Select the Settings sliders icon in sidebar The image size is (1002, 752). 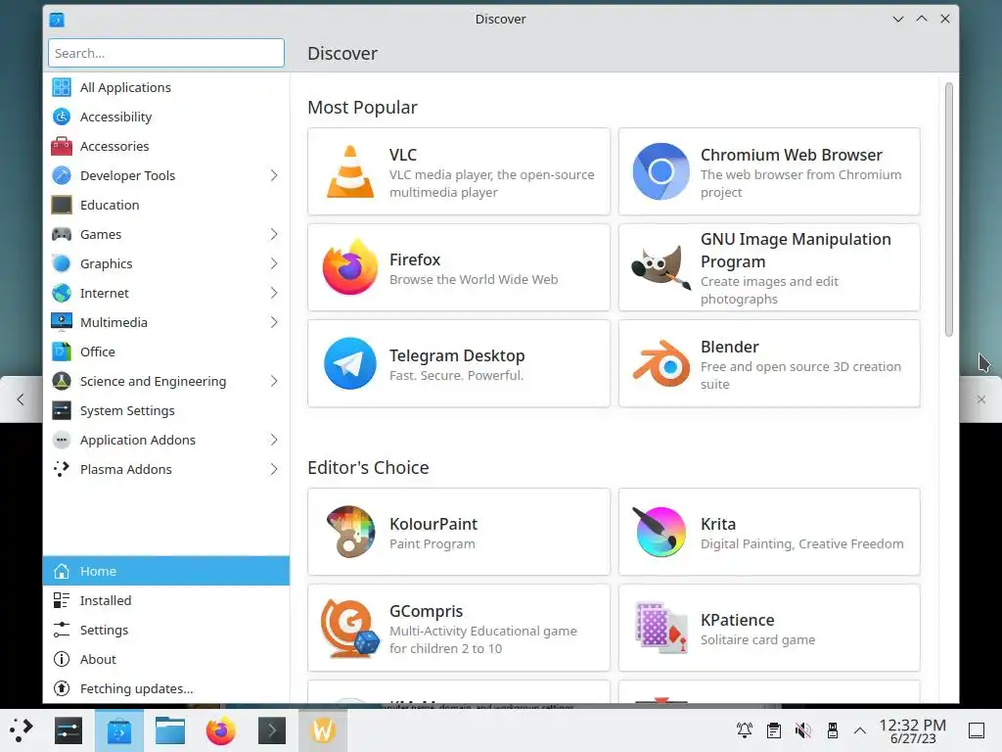[62, 630]
